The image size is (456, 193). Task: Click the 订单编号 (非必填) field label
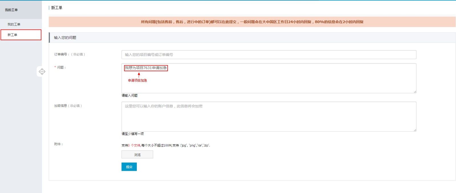tap(70, 54)
